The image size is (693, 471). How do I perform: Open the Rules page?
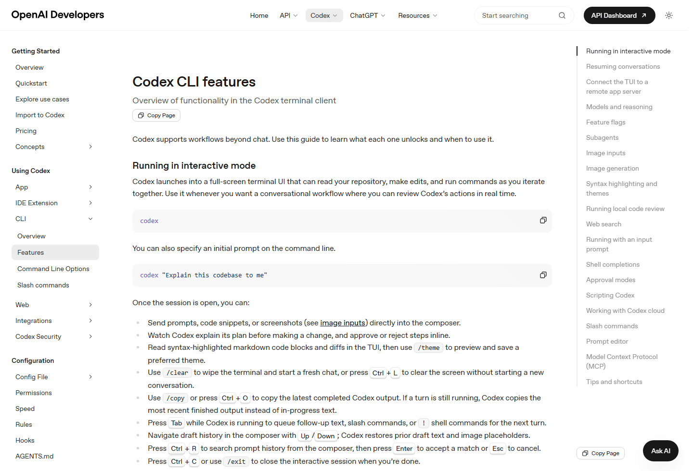click(24, 424)
